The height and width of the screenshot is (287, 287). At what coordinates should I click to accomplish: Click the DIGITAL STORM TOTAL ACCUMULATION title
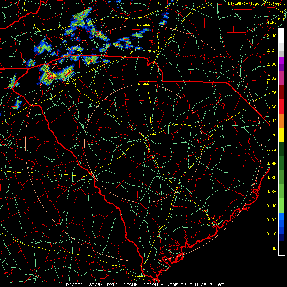tap(112, 285)
